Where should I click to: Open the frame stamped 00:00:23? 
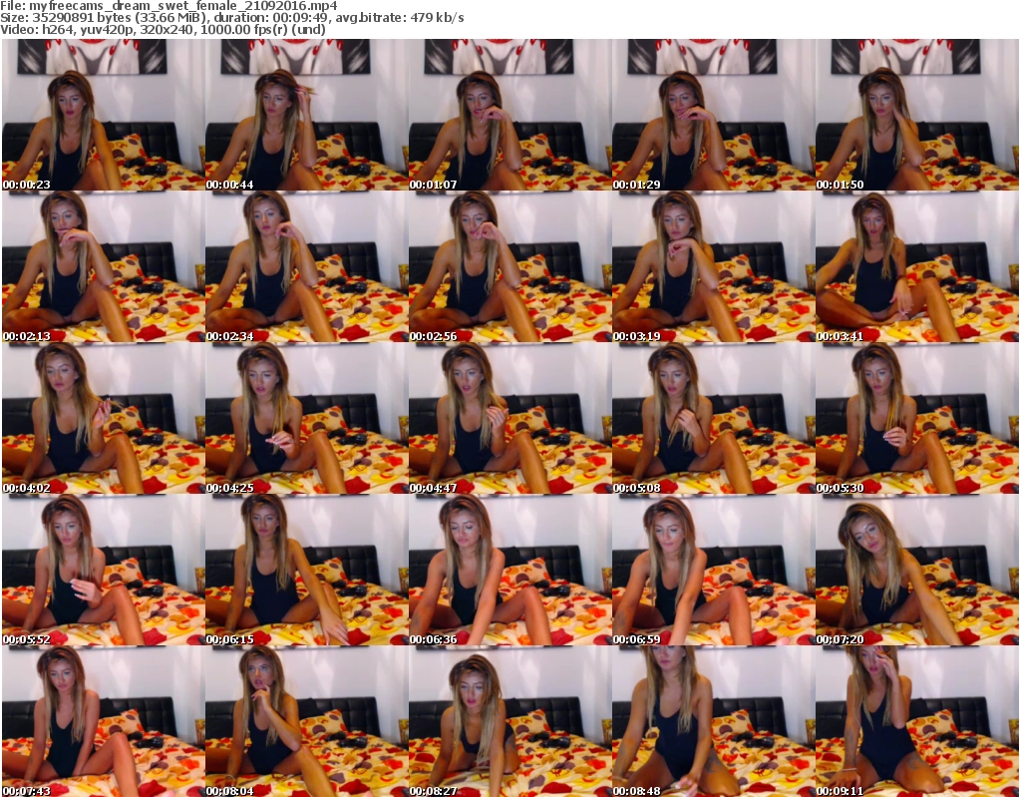103,115
